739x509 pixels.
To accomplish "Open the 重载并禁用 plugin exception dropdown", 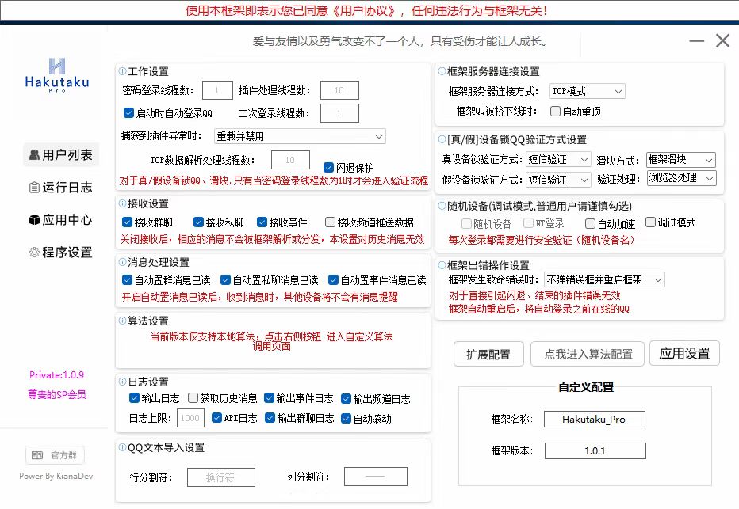I will tap(300, 136).
